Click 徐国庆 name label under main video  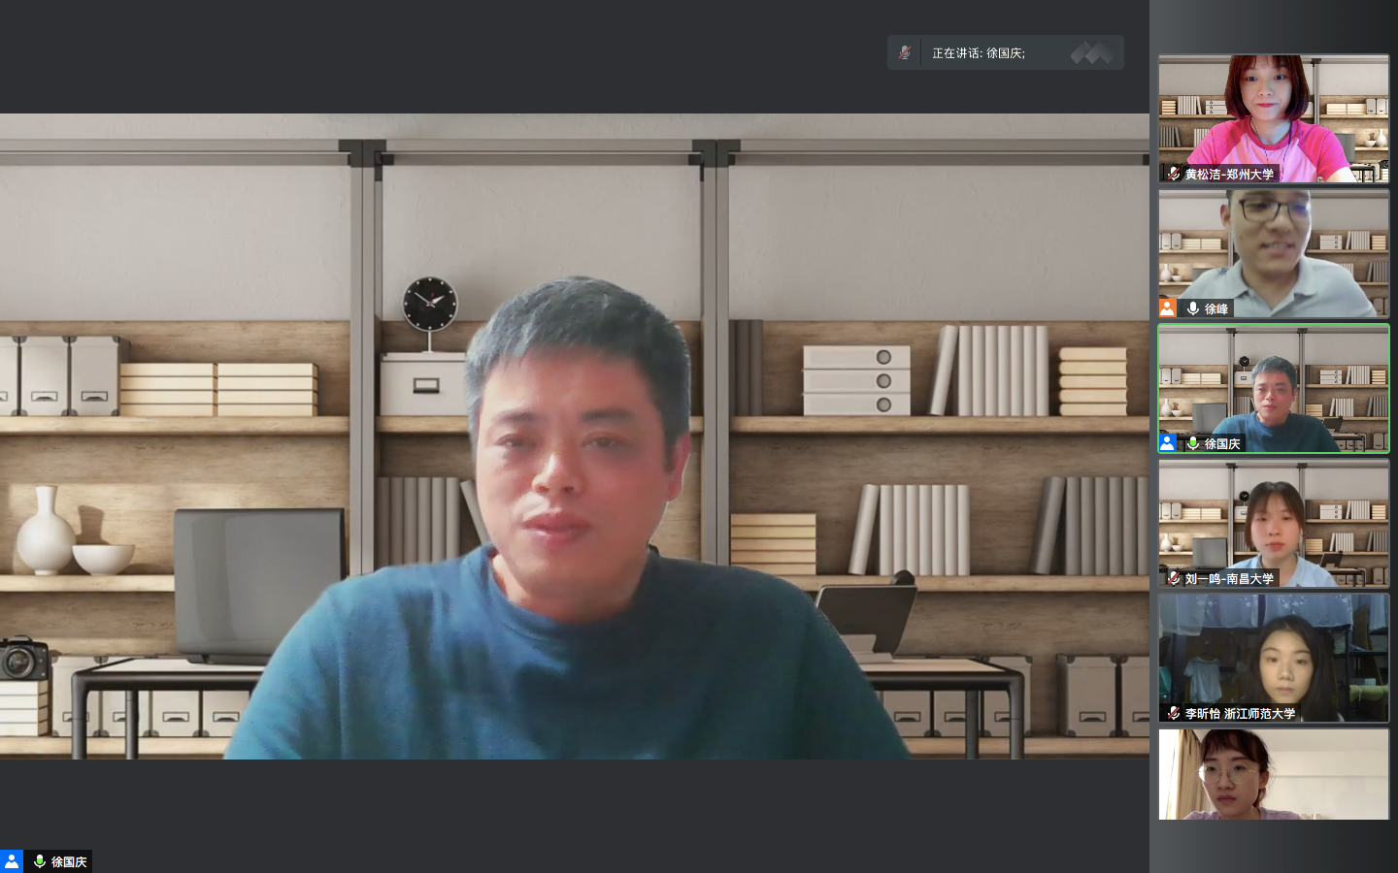point(69,862)
